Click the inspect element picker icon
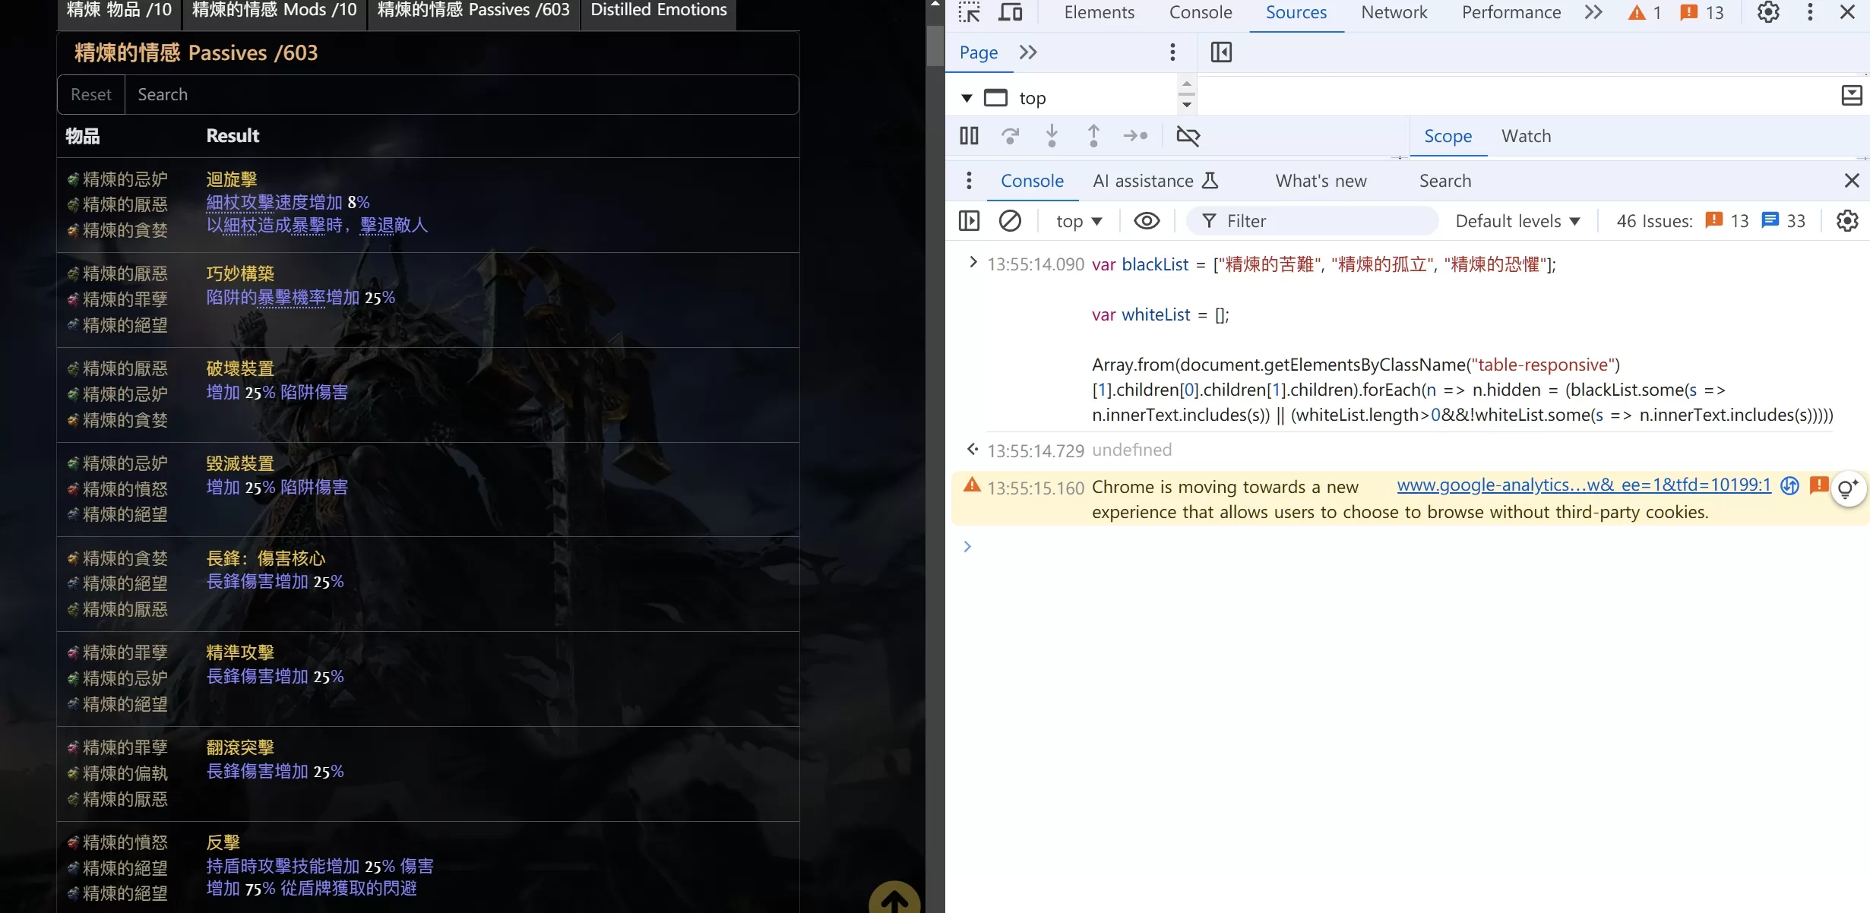The height and width of the screenshot is (913, 1870). click(x=969, y=12)
